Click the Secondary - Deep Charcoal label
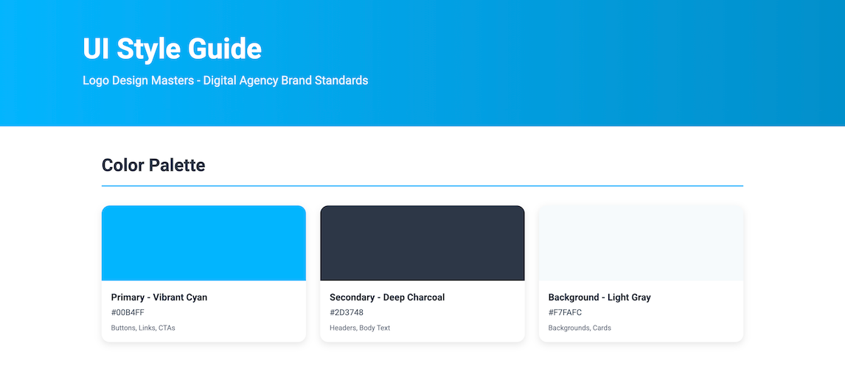This screenshot has height=374, width=845. (x=387, y=297)
